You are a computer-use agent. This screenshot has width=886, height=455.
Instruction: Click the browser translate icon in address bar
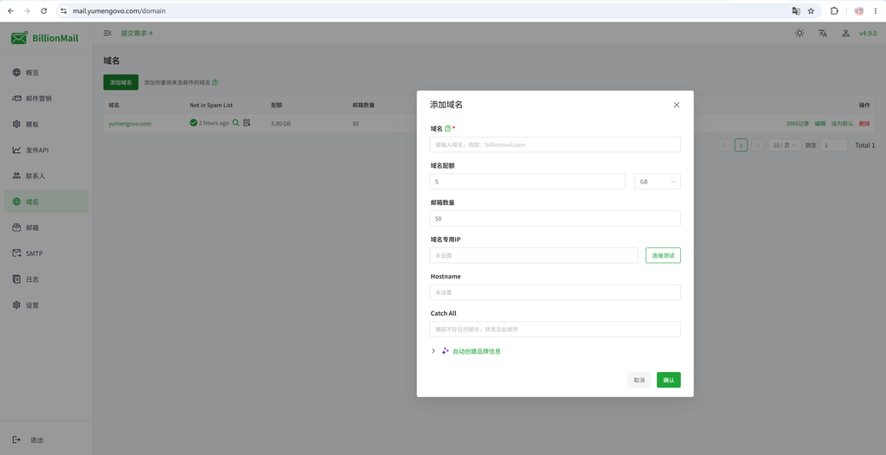pos(796,10)
